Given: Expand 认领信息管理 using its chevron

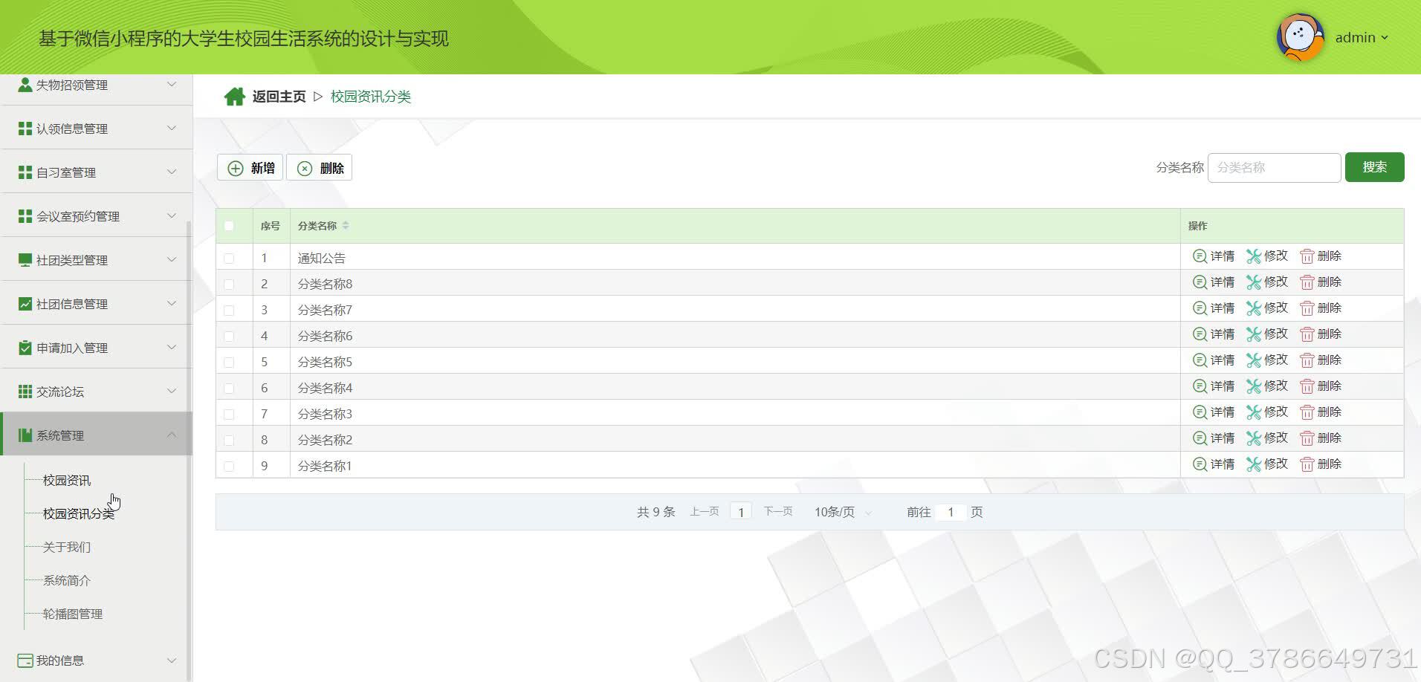Looking at the screenshot, I should (x=172, y=128).
